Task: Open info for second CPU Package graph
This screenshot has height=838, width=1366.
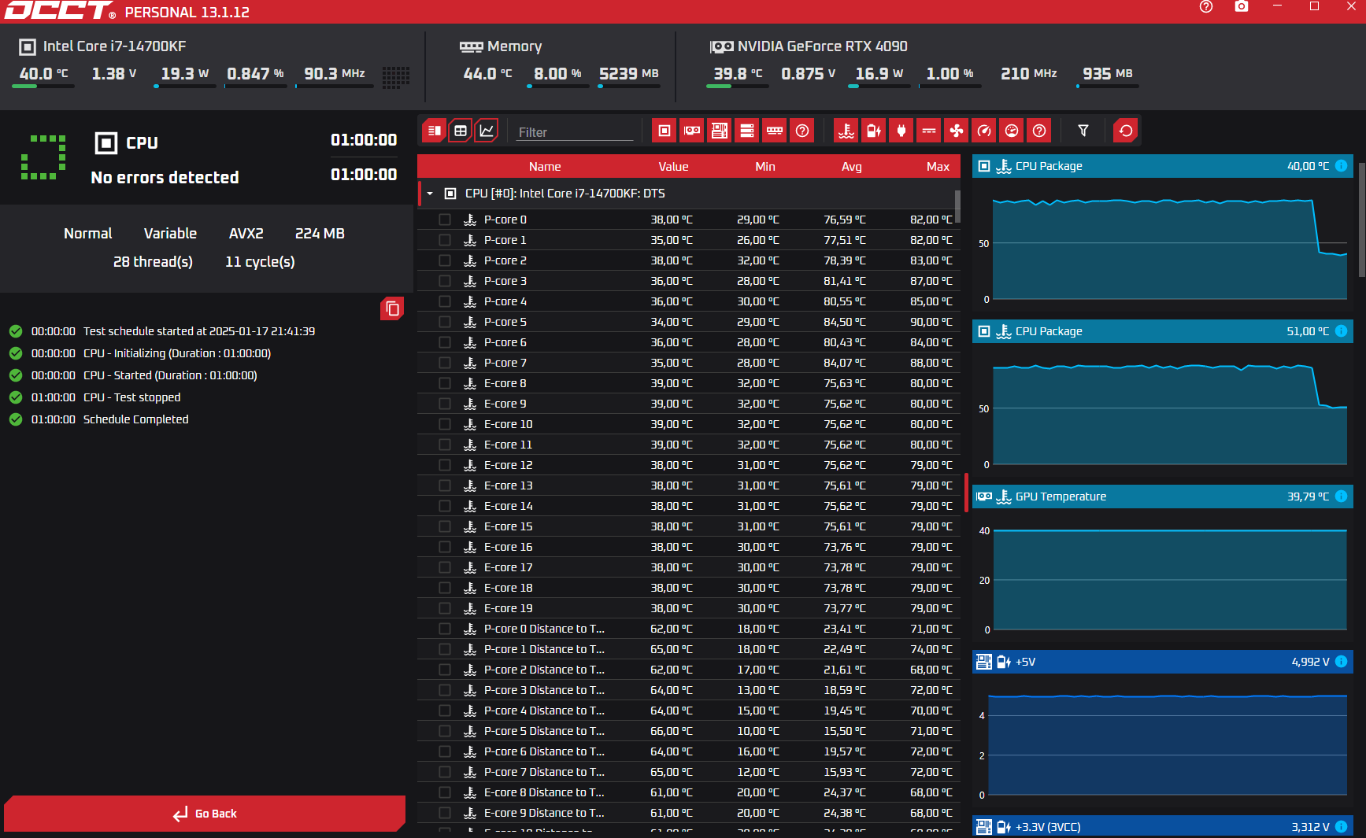Action: (1342, 331)
